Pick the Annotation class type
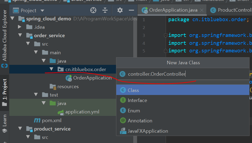This screenshot has width=252, height=143. point(140,121)
